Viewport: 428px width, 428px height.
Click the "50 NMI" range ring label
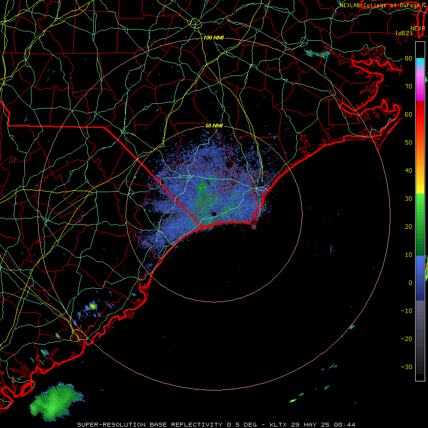[x=214, y=126]
